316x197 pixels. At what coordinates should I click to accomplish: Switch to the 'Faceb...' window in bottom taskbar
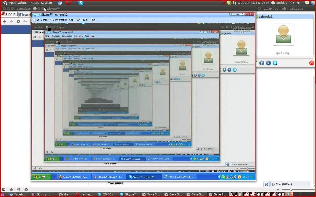pyautogui.click(x=18, y=194)
